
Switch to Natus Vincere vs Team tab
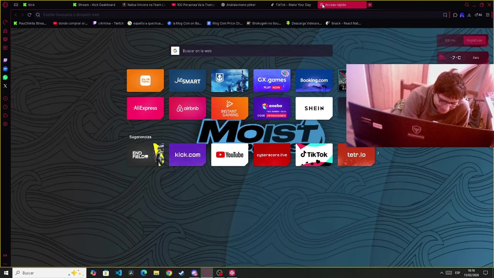144,5
